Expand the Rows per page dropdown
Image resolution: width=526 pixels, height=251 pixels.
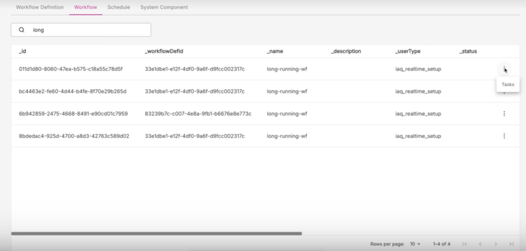click(x=416, y=244)
